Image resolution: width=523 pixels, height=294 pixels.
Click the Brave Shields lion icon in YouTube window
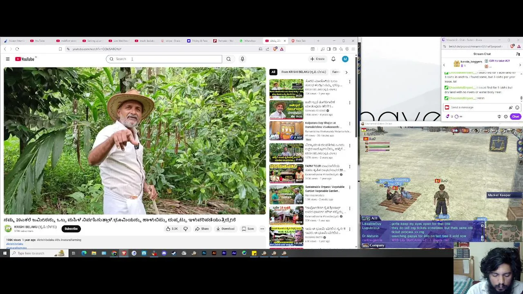[275, 49]
